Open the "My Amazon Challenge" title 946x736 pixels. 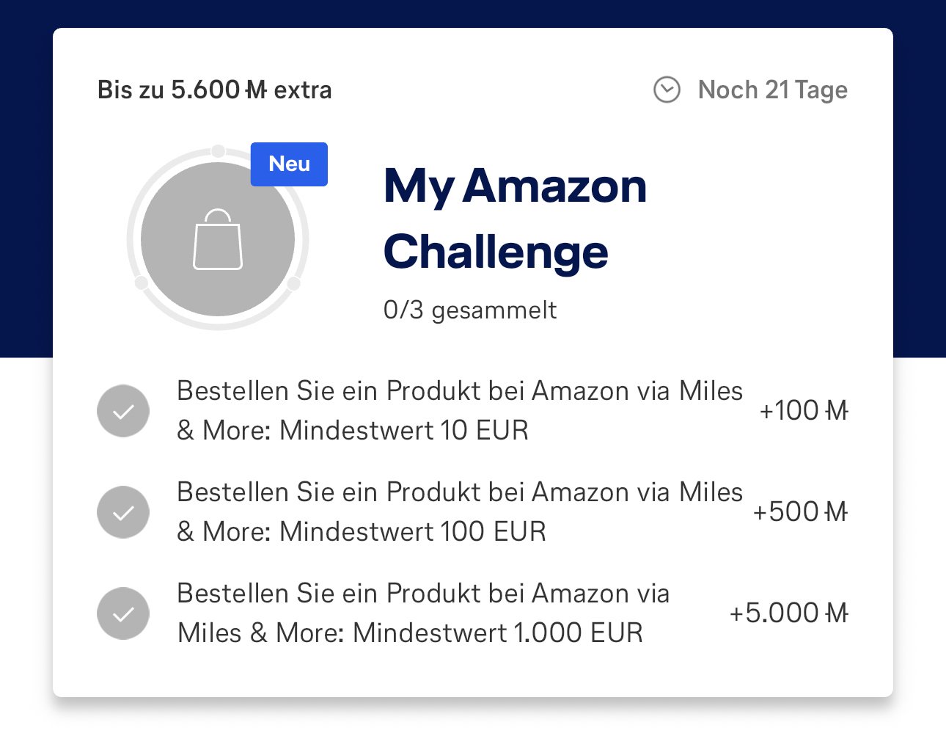[515, 218]
